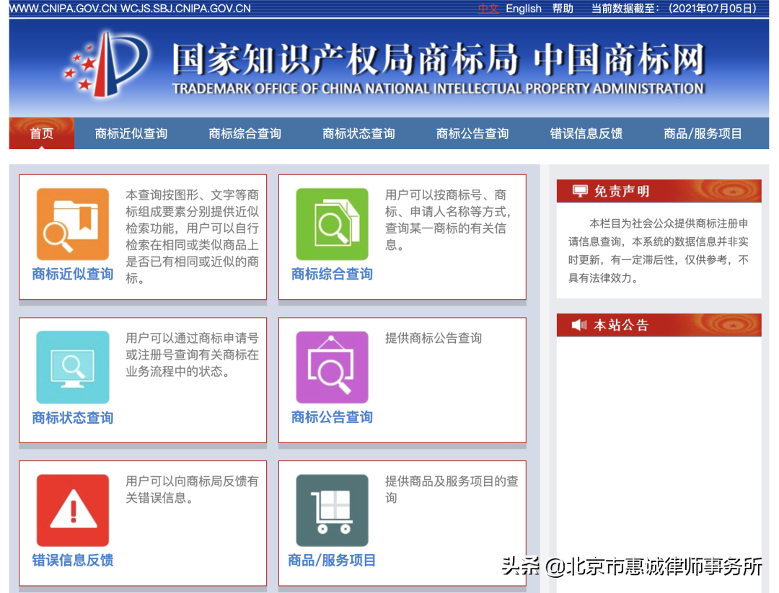Click the 国家知识产权局商标局 中国商标网 banner title
Image resolution: width=779 pixels, height=593 pixels.
pyautogui.click(x=439, y=59)
